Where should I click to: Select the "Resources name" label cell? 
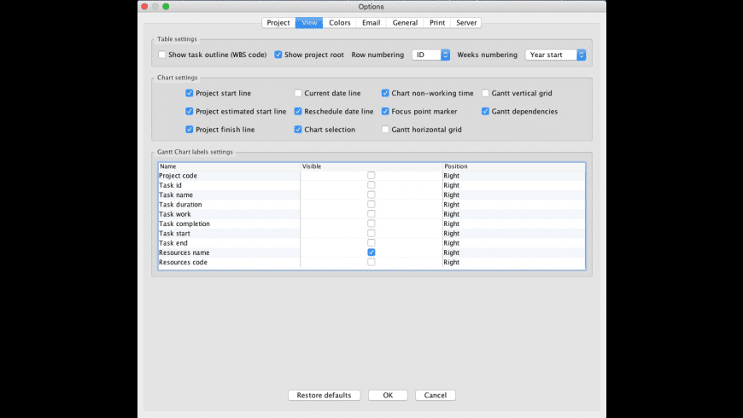tap(230, 253)
